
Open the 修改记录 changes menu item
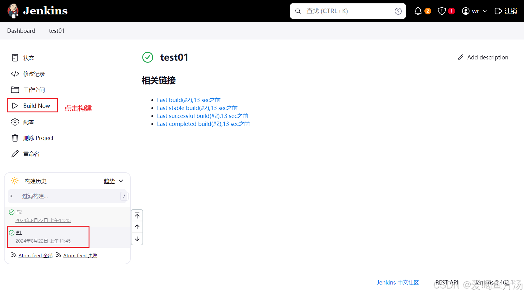(34, 74)
